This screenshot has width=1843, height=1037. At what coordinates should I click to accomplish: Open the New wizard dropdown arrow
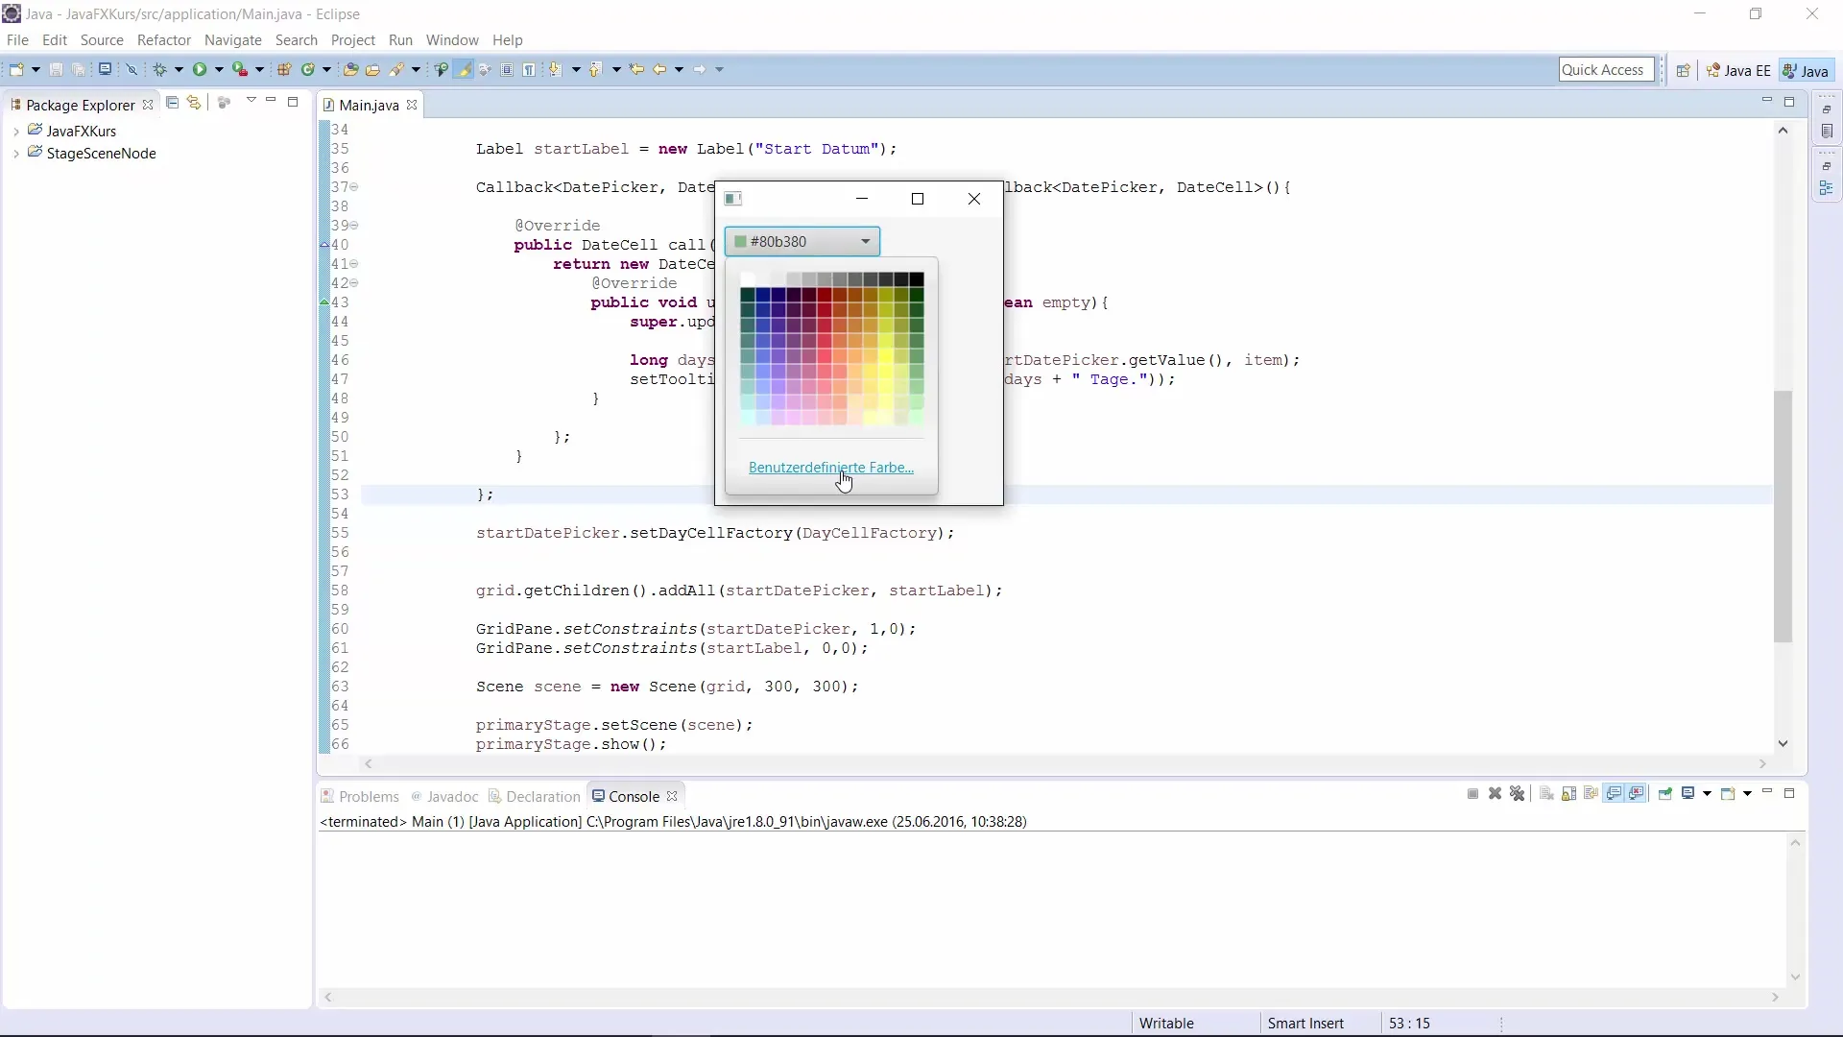tap(36, 69)
